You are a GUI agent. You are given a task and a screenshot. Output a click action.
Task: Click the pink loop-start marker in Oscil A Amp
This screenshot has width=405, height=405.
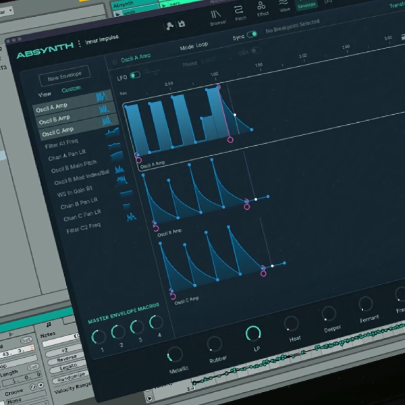point(138,160)
